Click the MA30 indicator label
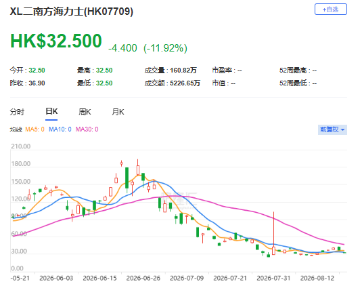Screen dimensions: 362x284 pyautogui.click(x=87, y=129)
